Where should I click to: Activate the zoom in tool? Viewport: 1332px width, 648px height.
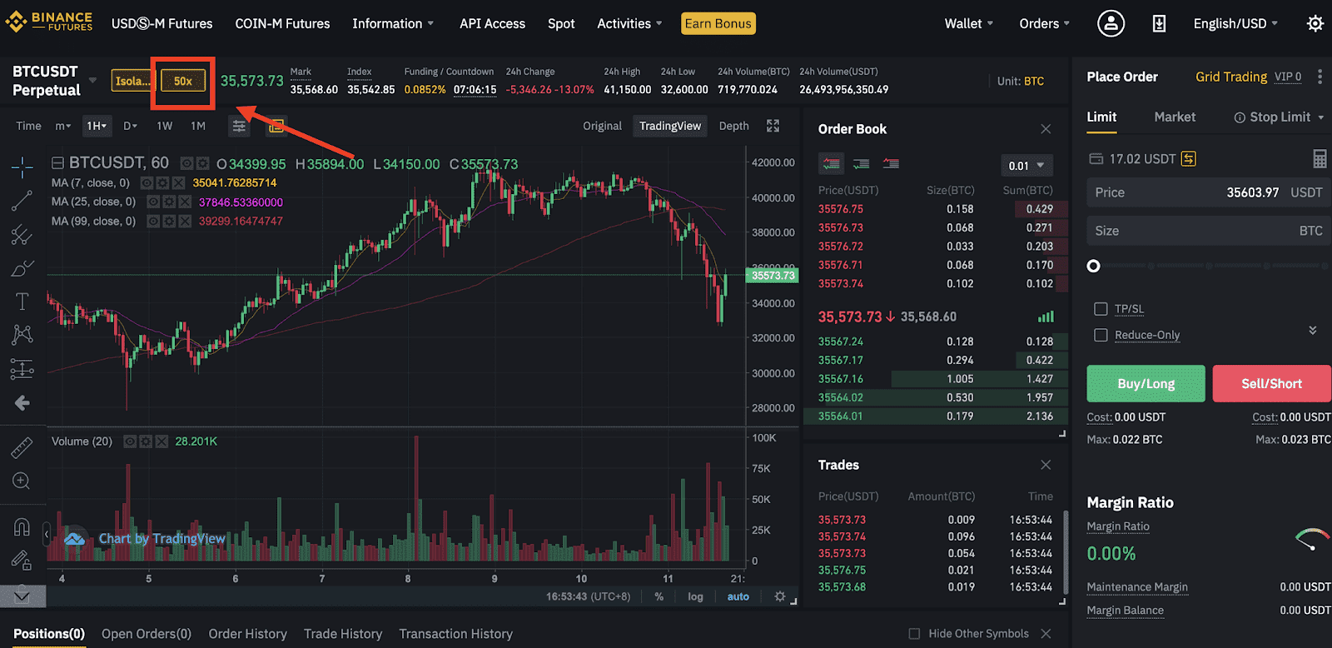tap(22, 481)
